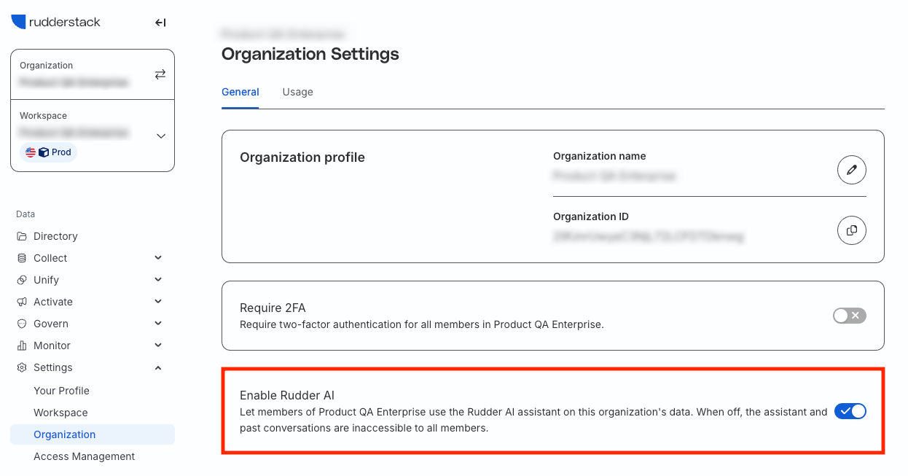Click the Organization profile heading

[x=302, y=157]
